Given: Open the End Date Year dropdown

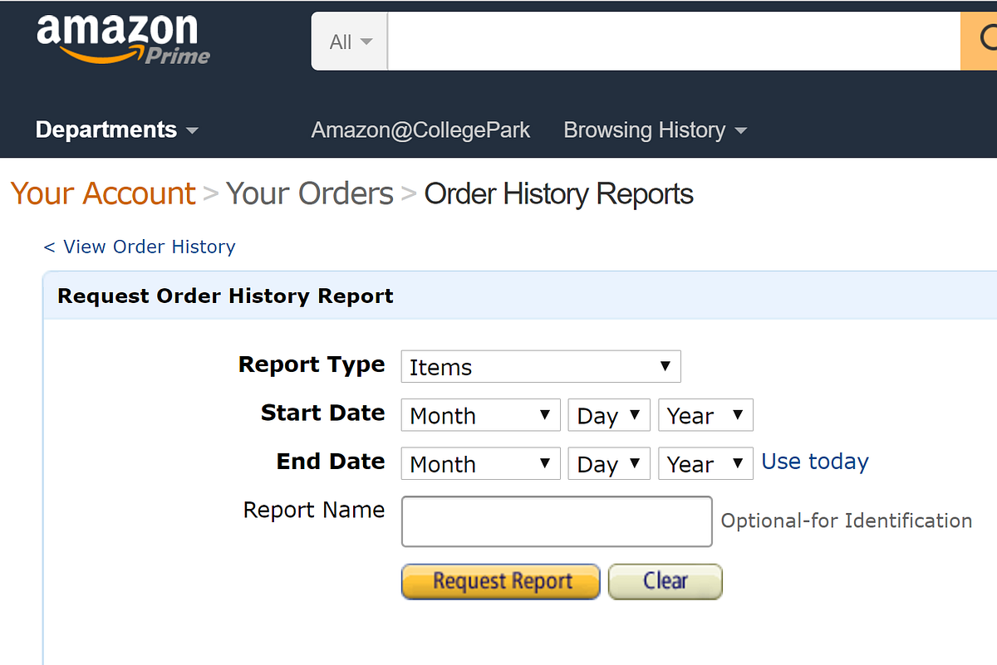Looking at the screenshot, I should coord(705,463).
